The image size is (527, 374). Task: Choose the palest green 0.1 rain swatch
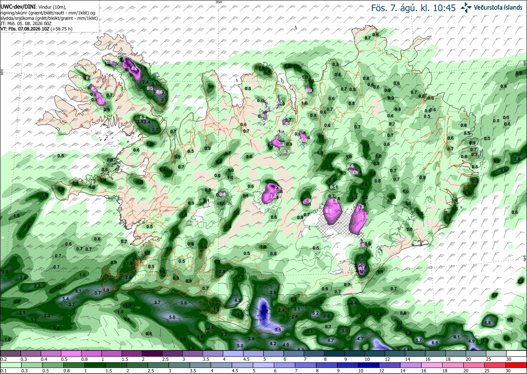click(x=10, y=365)
